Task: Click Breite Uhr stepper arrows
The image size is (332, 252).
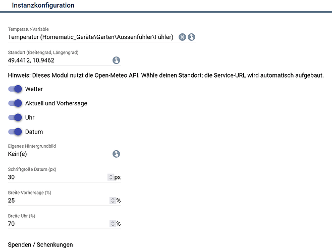Action: pos(113,224)
